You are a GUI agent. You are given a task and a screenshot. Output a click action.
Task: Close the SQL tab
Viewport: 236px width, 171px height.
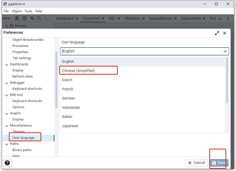click(119, 18)
